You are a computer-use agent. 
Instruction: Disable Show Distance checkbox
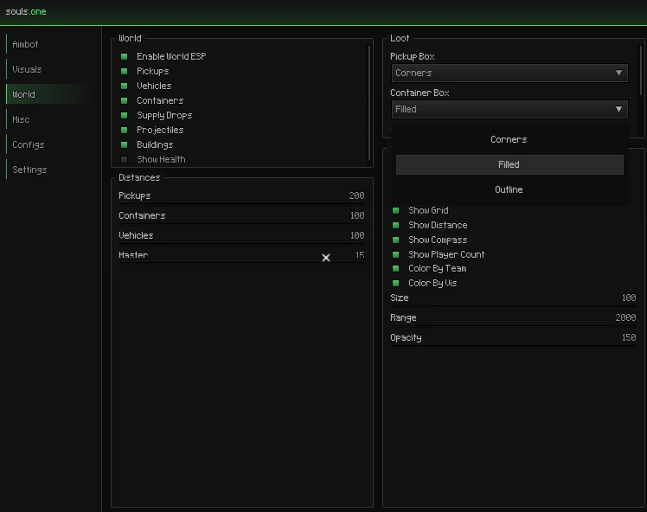click(395, 225)
